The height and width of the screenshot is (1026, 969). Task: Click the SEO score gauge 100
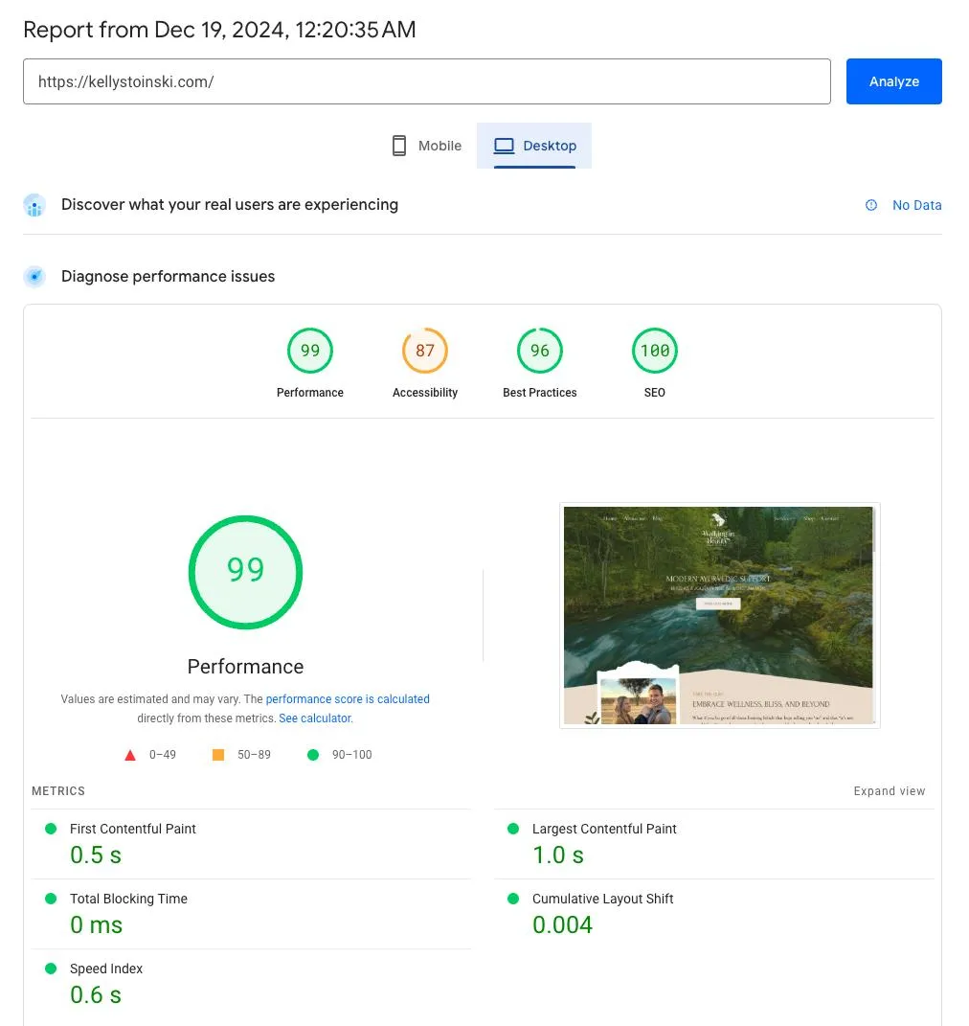(x=654, y=351)
